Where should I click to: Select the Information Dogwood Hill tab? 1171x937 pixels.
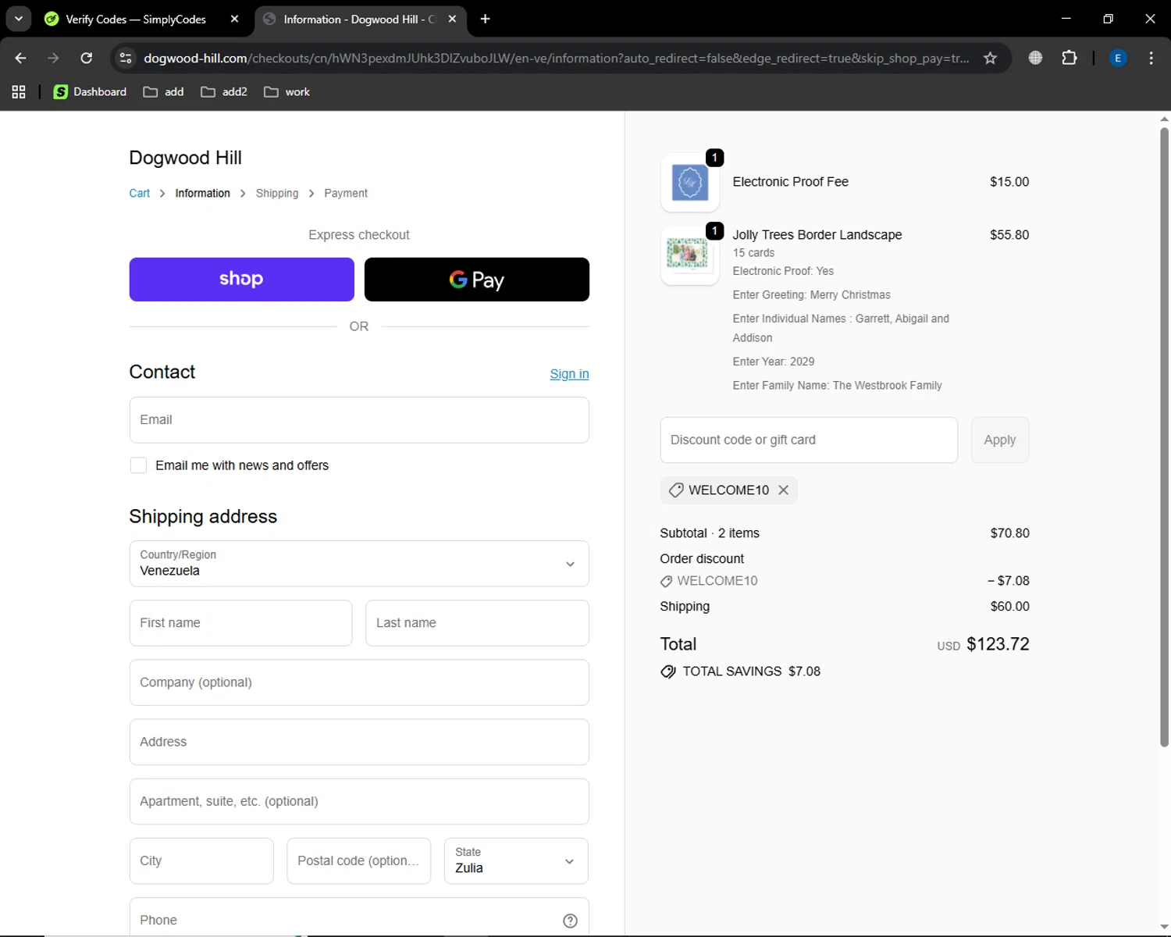tap(360, 19)
